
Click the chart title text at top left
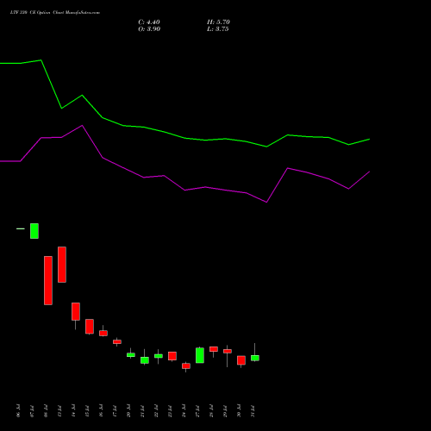click(x=55, y=13)
